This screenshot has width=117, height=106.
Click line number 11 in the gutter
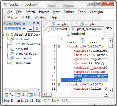coord(54,80)
